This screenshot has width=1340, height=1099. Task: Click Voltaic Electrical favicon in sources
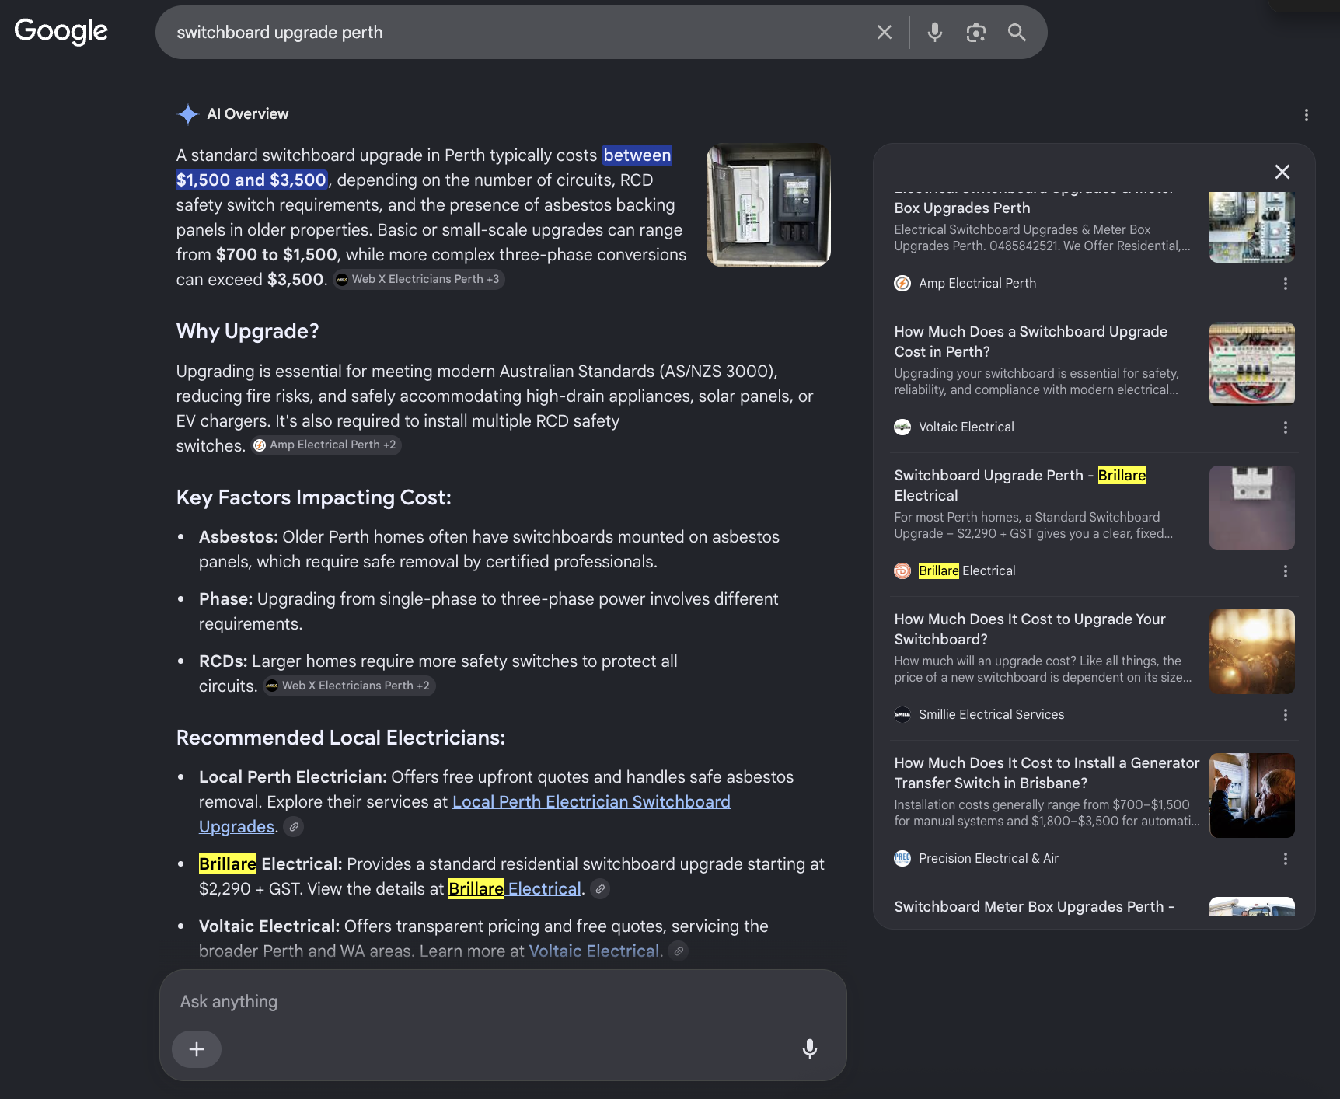click(x=902, y=427)
